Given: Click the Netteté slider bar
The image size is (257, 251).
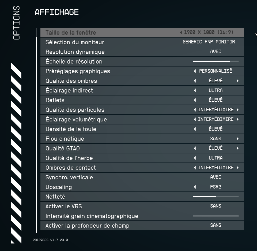Looking at the screenshot, I should pyautogui.click(x=216, y=197).
